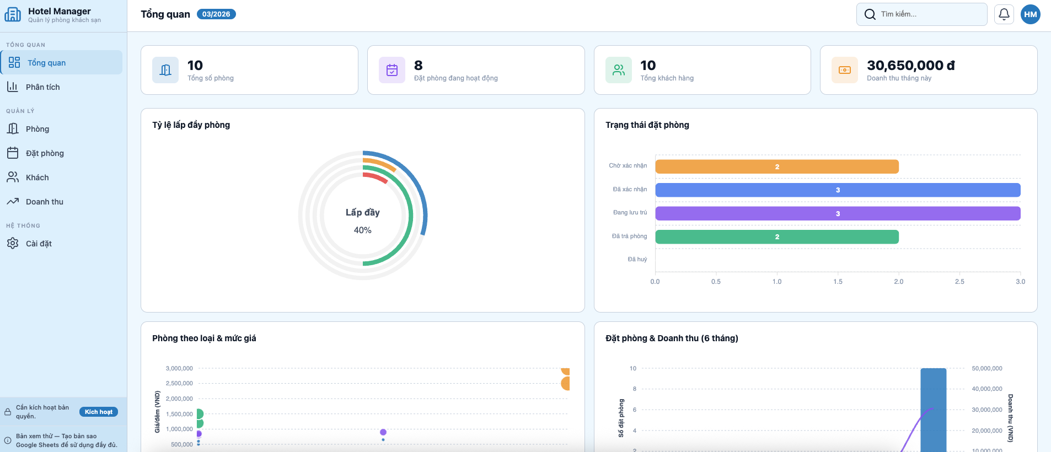Click the blue Đã xác nhận bar
Screen dimensions: 1051x452
tap(837, 190)
